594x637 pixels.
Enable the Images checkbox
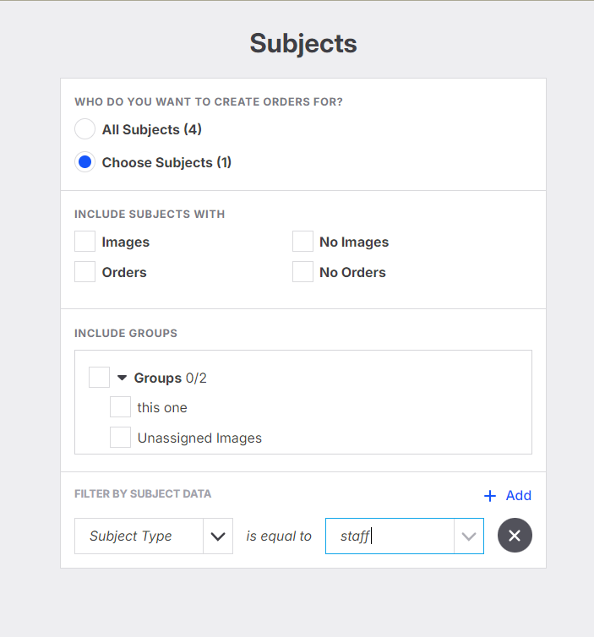[x=84, y=242]
